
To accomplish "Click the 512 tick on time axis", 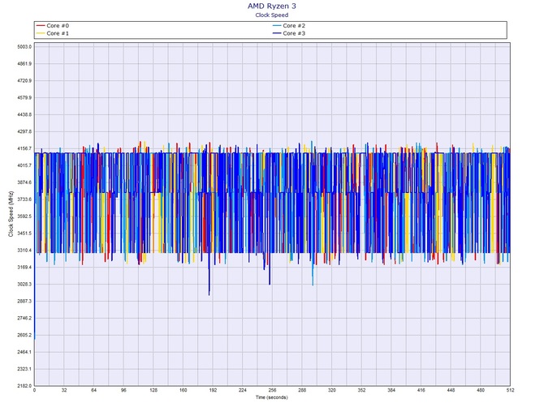I will coord(510,390).
